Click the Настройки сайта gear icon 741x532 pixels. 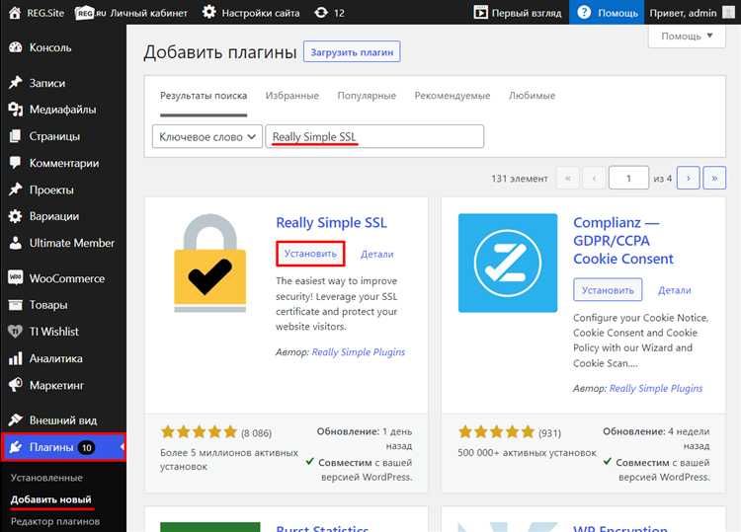(x=208, y=12)
